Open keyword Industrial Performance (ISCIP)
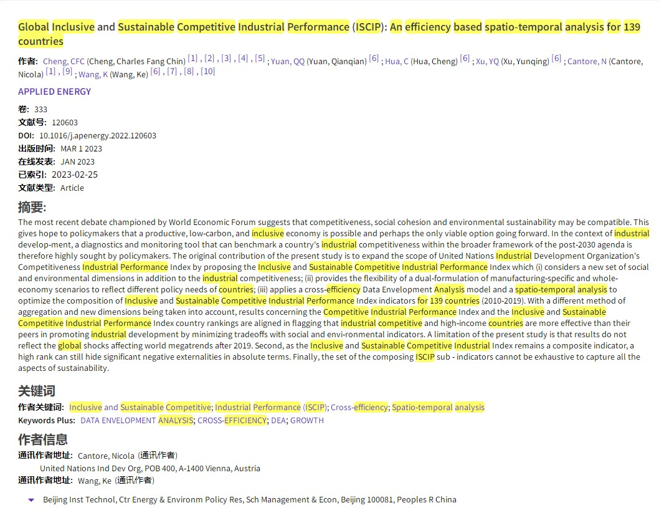This screenshot has height=508, width=659. pyautogui.click(x=271, y=408)
